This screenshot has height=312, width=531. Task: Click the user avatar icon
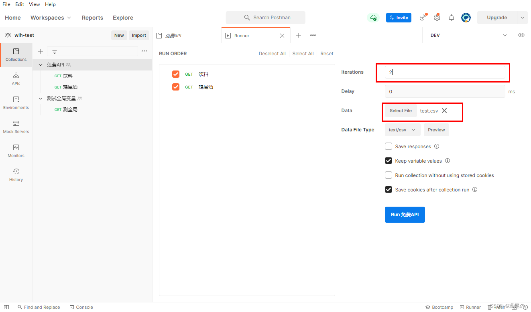point(466,18)
